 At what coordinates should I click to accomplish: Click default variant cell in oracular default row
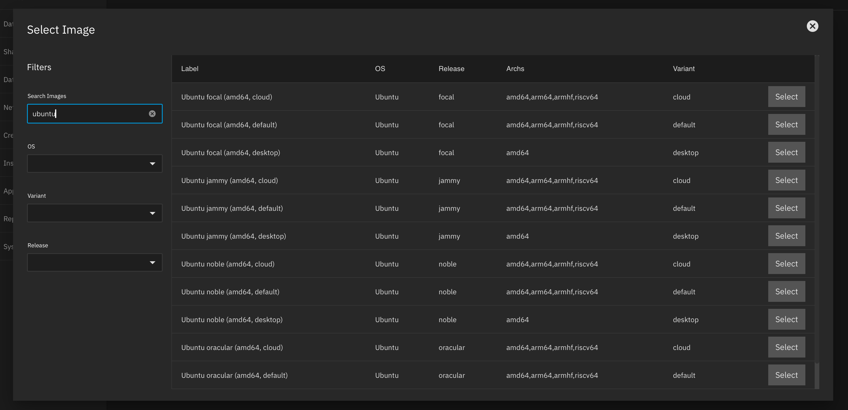684,375
